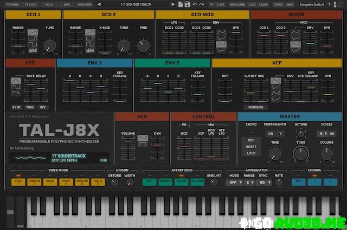
Task: Play the preset preview with the play icon
Action: point(173,4)
